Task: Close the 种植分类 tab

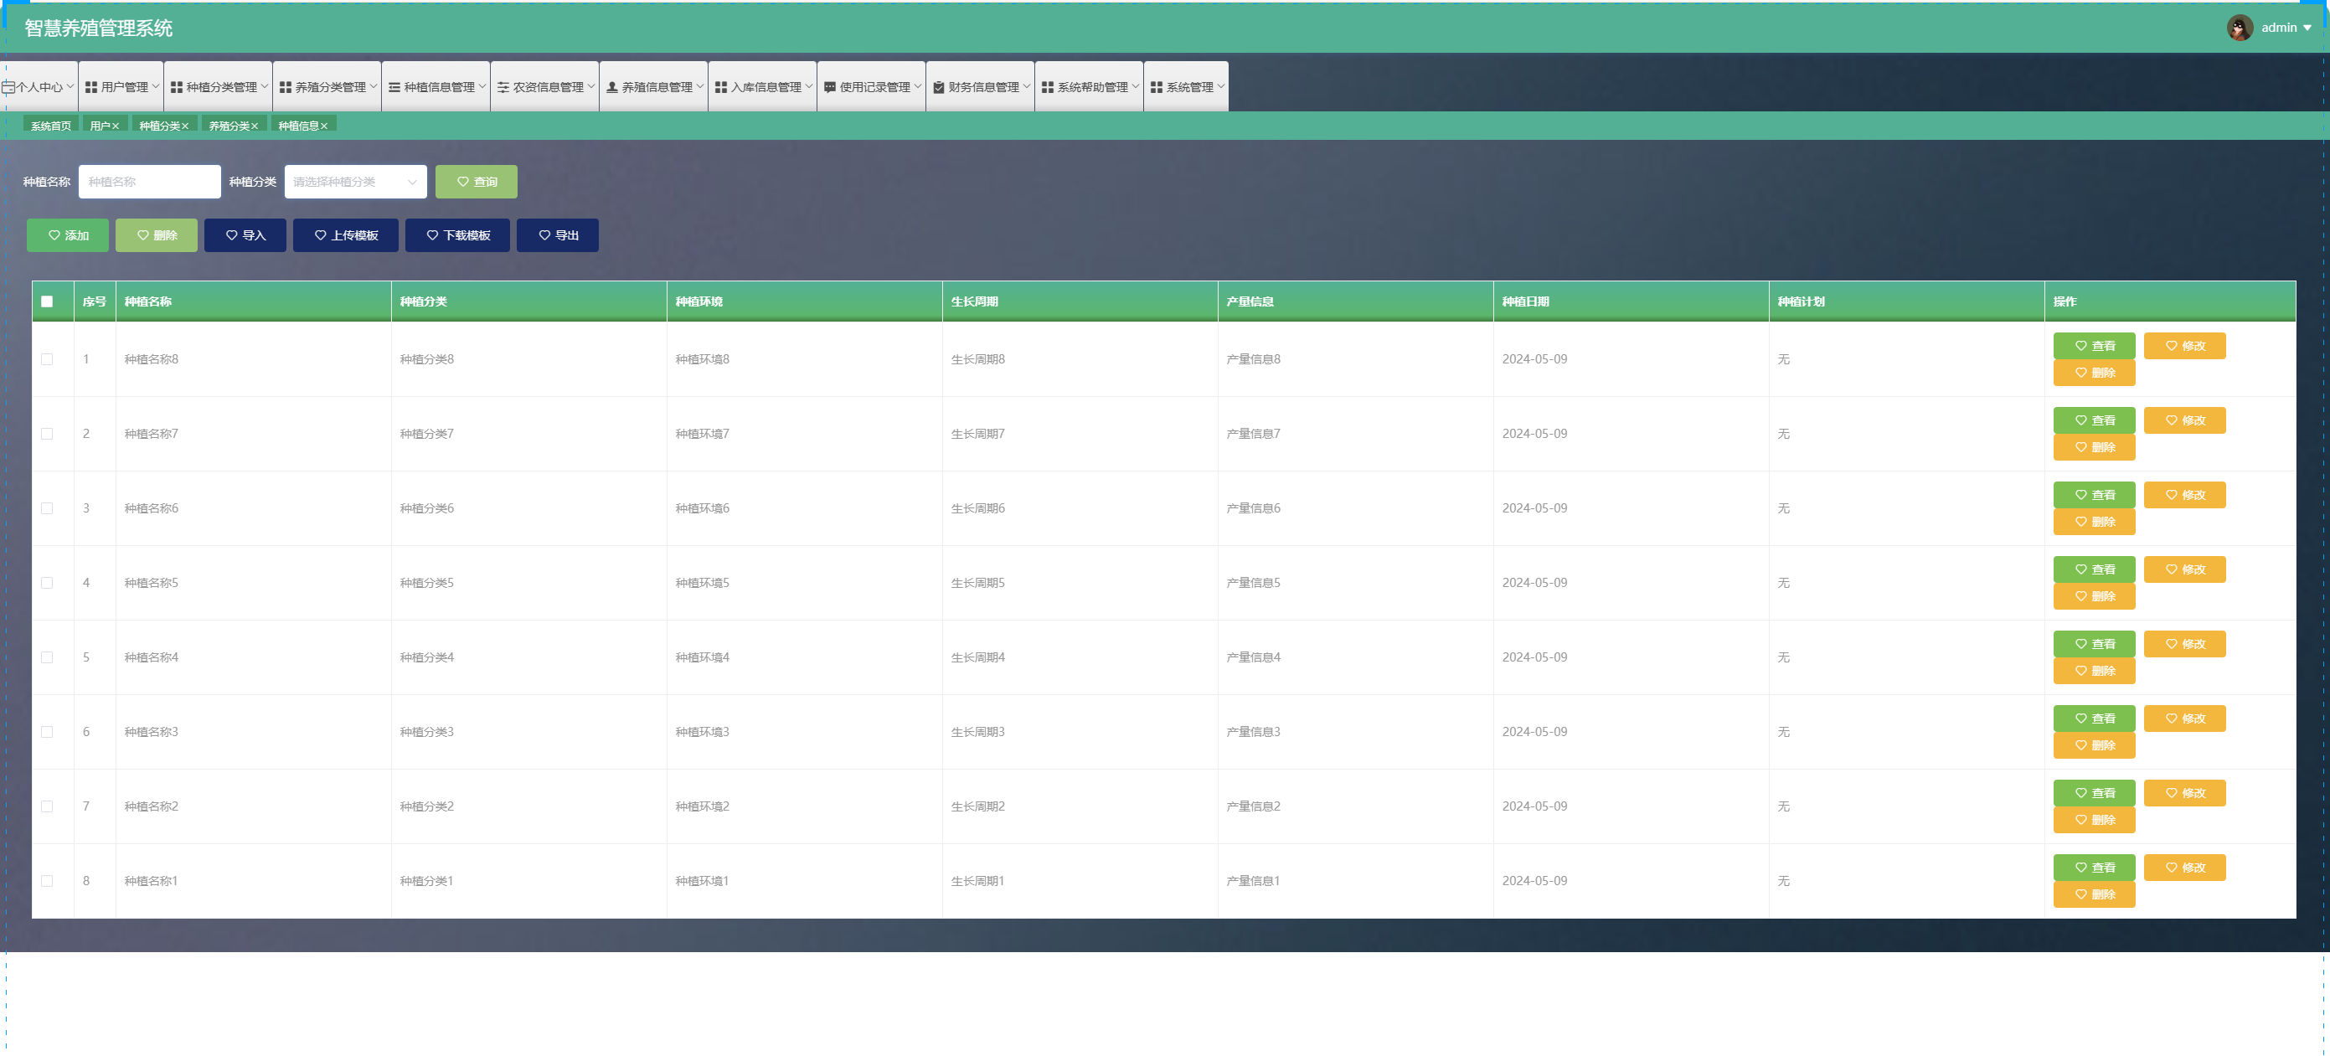Action: [185, 126]
